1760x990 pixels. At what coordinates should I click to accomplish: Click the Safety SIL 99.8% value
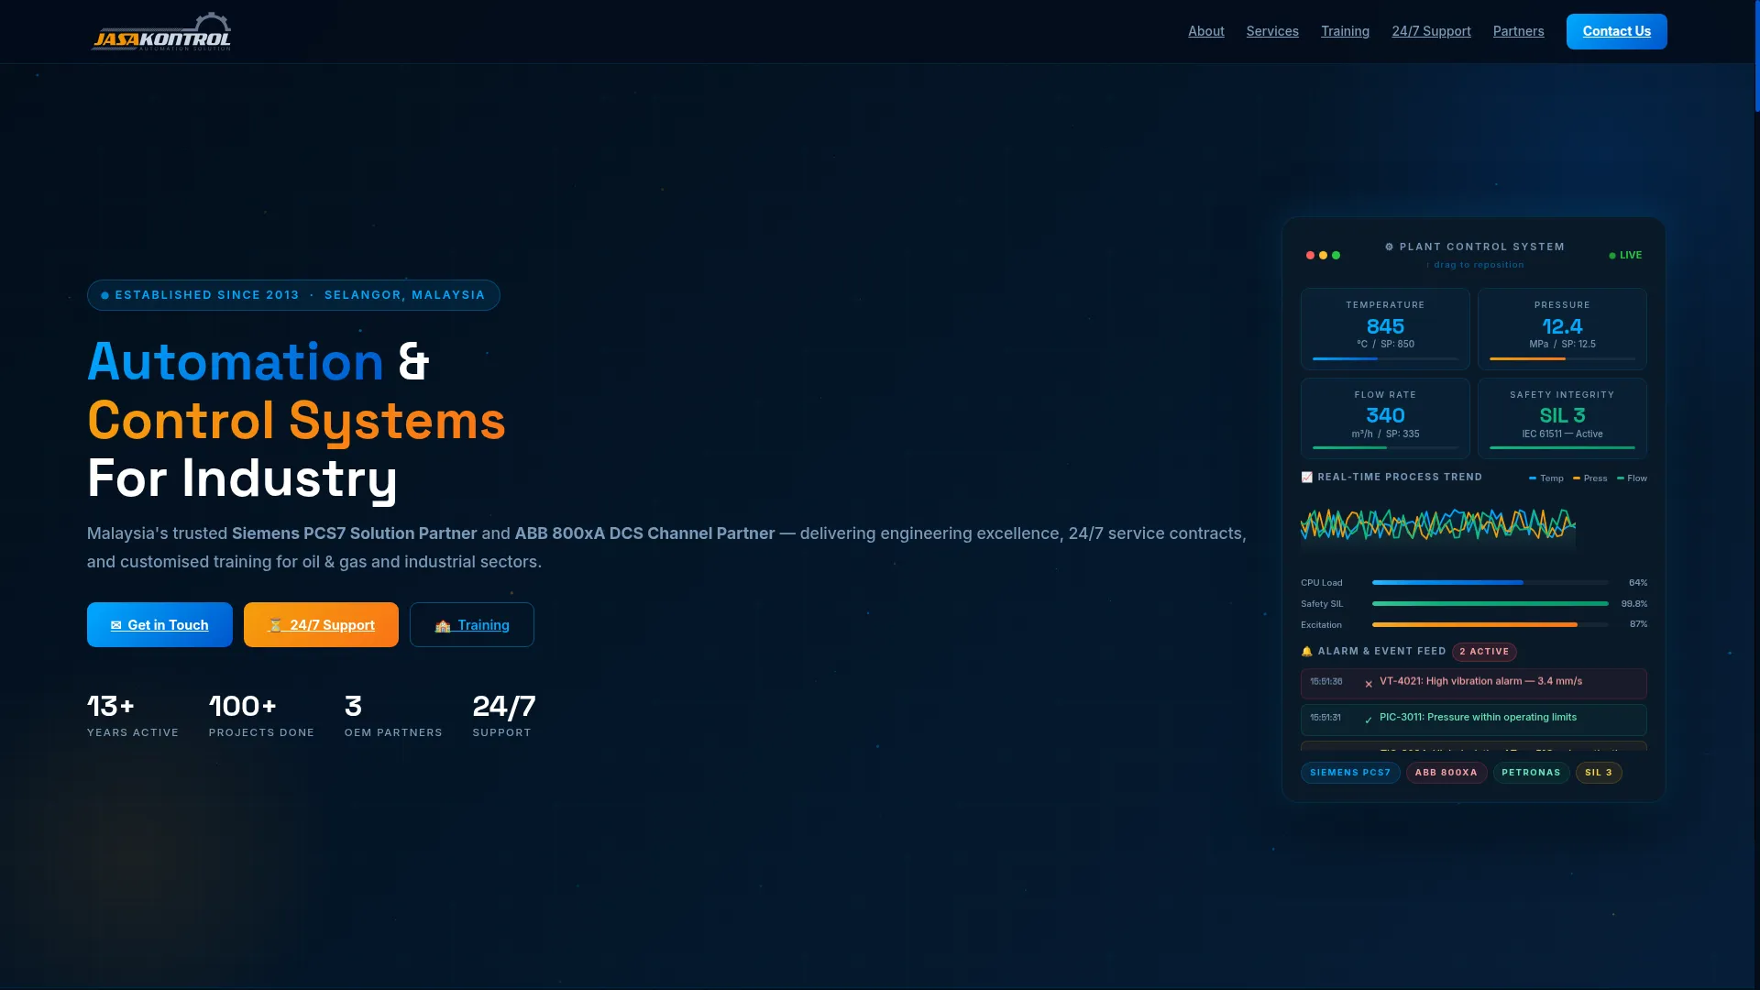pos(1634,604)
